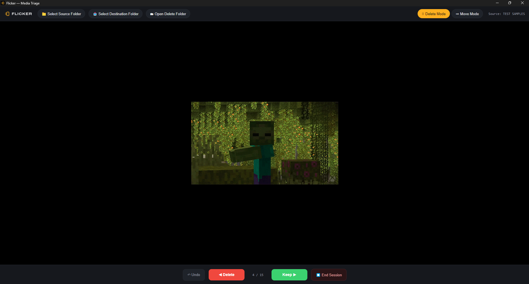The height and width of the screenshot is (284, 529).
Task: Click the FLICKER brand text
Action: pyautogui.click(x=22, y=14)
